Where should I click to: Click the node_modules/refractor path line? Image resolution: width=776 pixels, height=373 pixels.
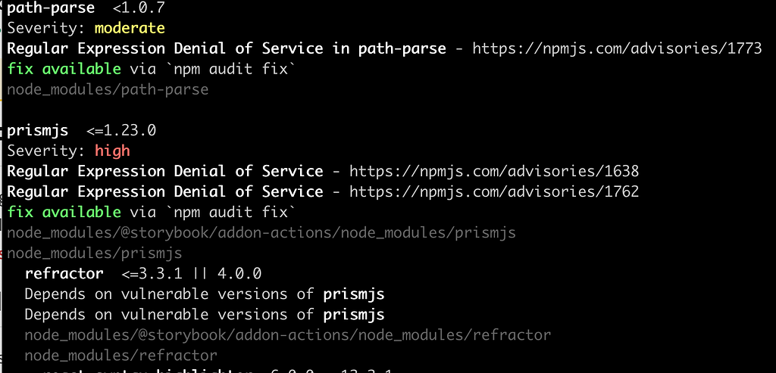click(120, 355)
